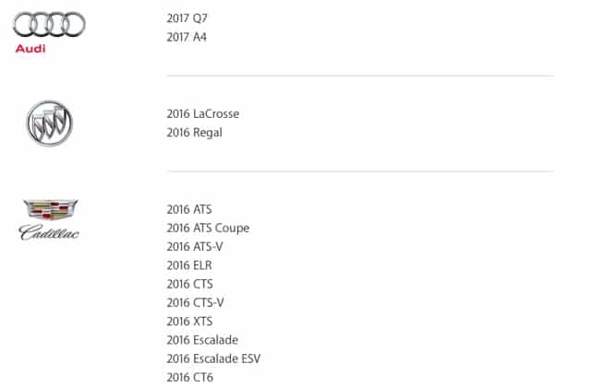
Task: Open the 2016 CT6 listing
Action: [189, 377]
